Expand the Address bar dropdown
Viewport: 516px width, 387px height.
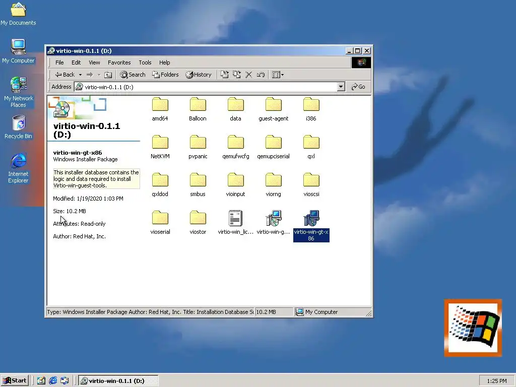point(341,87)
